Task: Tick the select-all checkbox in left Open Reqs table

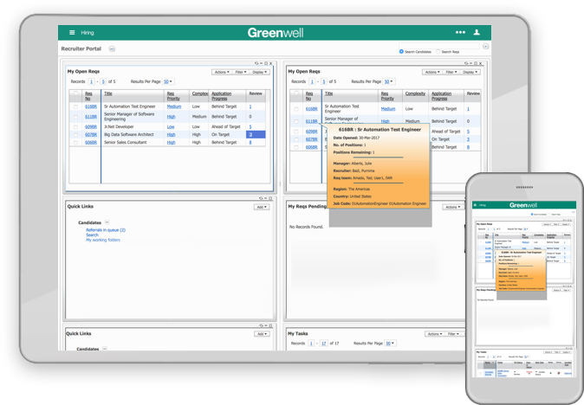Action: [x=76, y=93]
